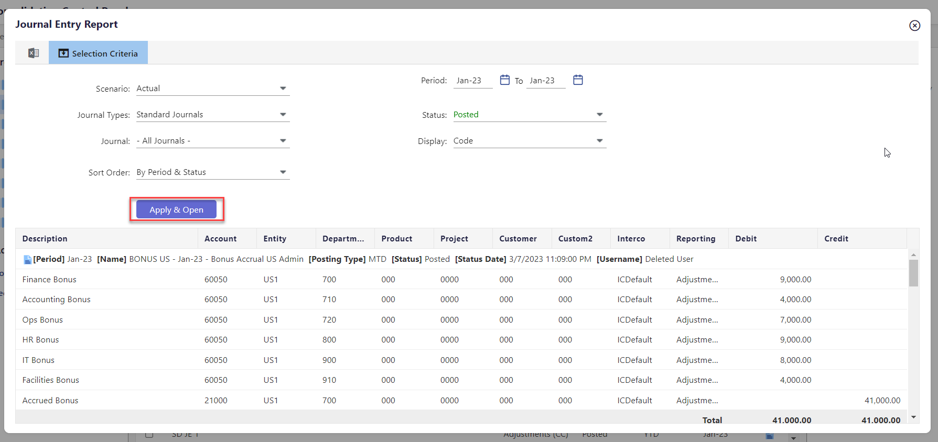Click the vertical scrollbar thumb of the grid
The width and height of the screenshot is (938, 442).
(x=913, y=273)
